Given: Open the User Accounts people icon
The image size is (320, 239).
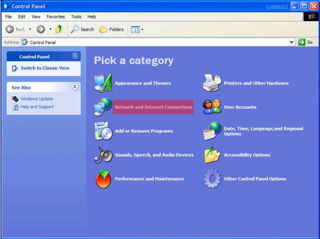Looking at the screenshot, I should coord(212,107).
